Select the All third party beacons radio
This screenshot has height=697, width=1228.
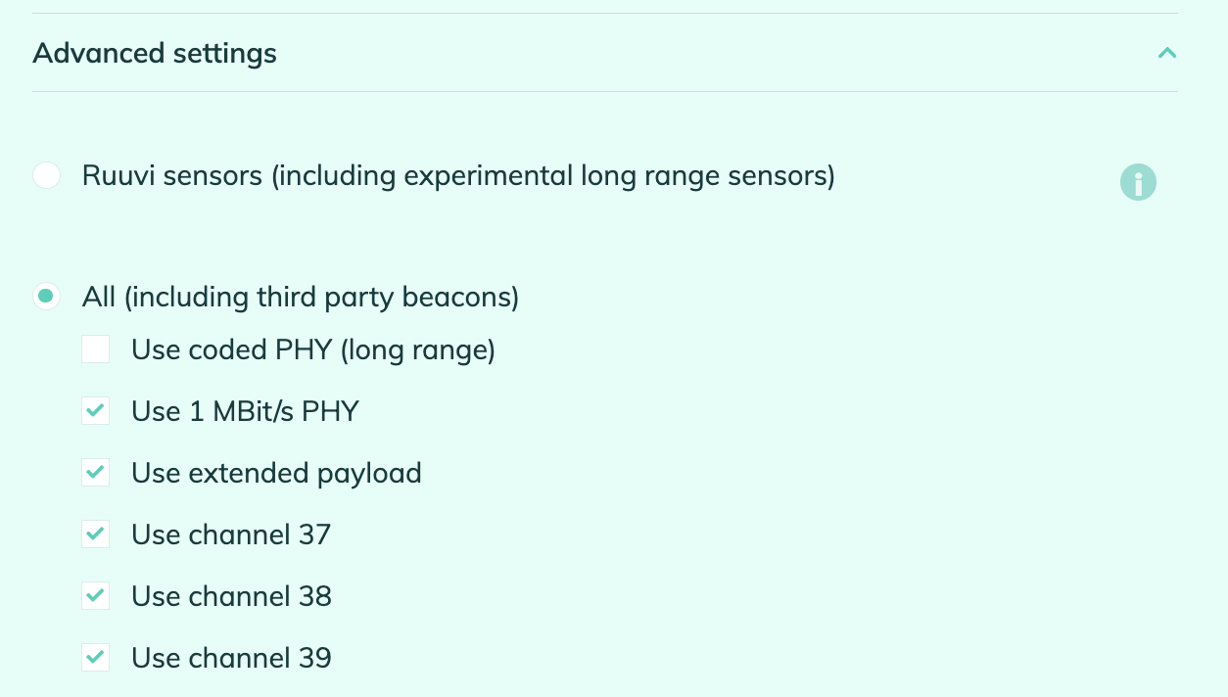click(x=46, y=296)
